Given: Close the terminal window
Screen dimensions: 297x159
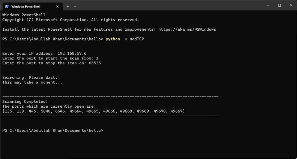Looking at the screenshot, I should point(291,6).
